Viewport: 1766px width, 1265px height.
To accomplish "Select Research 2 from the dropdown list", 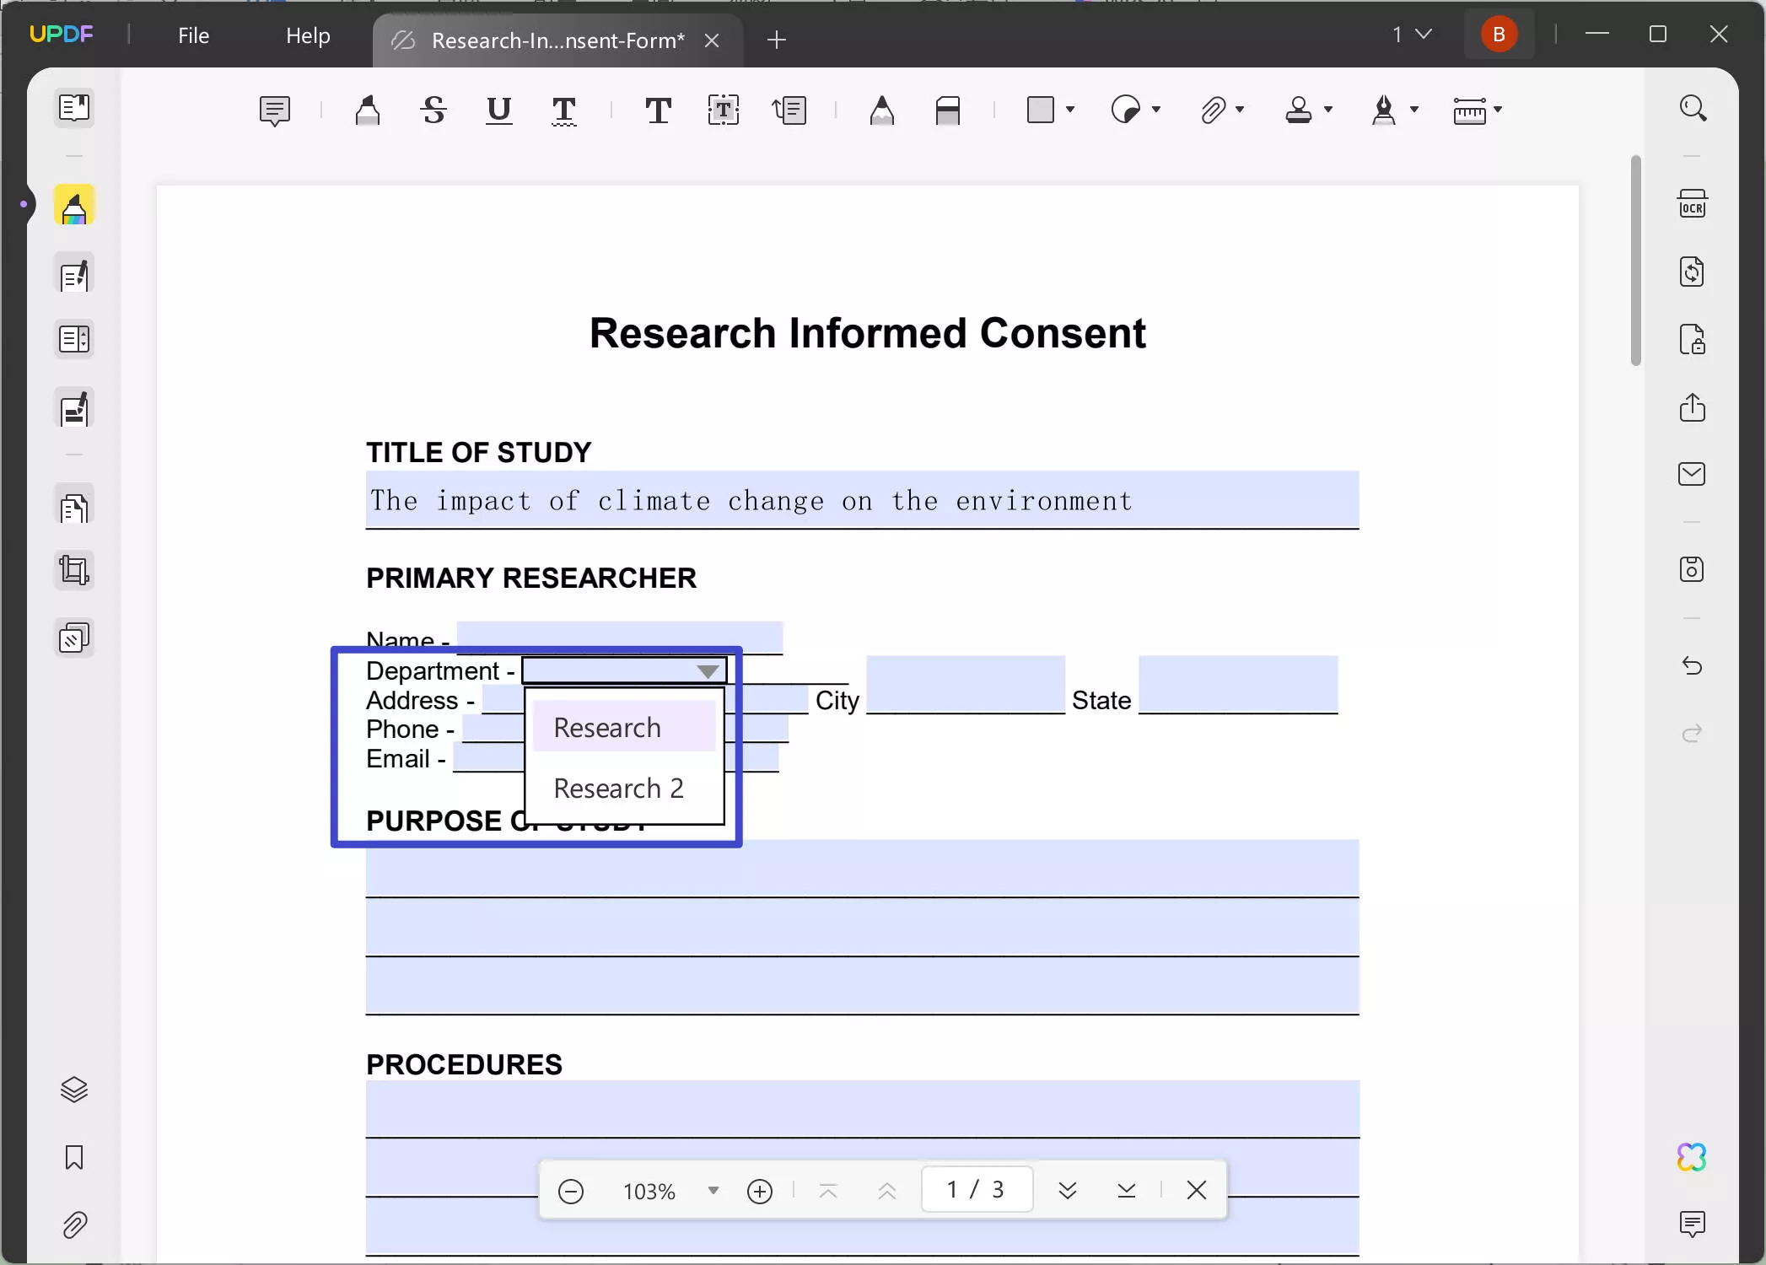I will coord(618,788).
